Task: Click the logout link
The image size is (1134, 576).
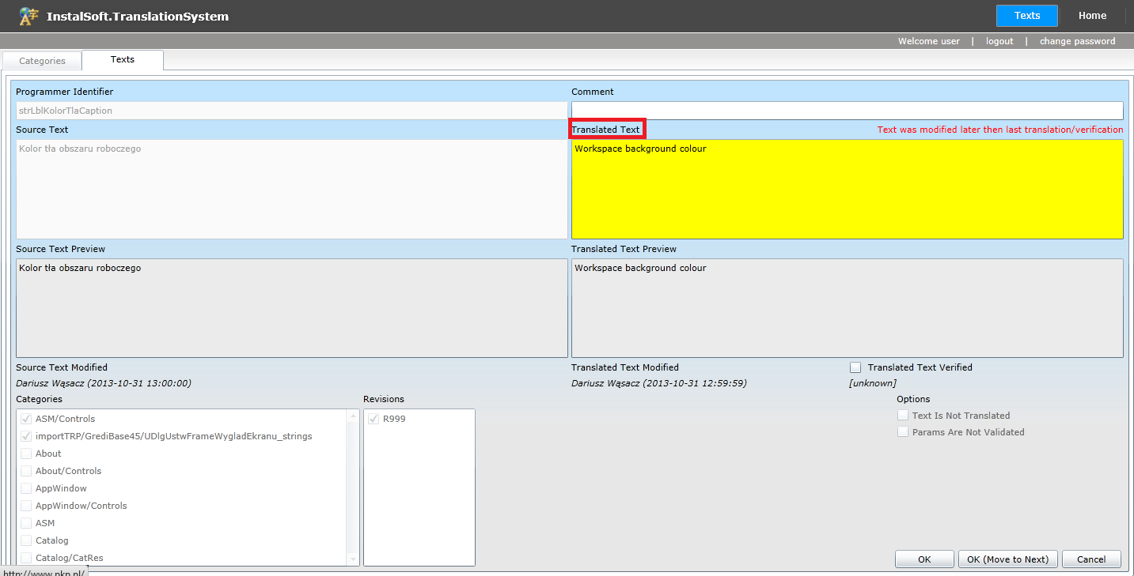Action: pyautogui.click(x=999, y=41)
